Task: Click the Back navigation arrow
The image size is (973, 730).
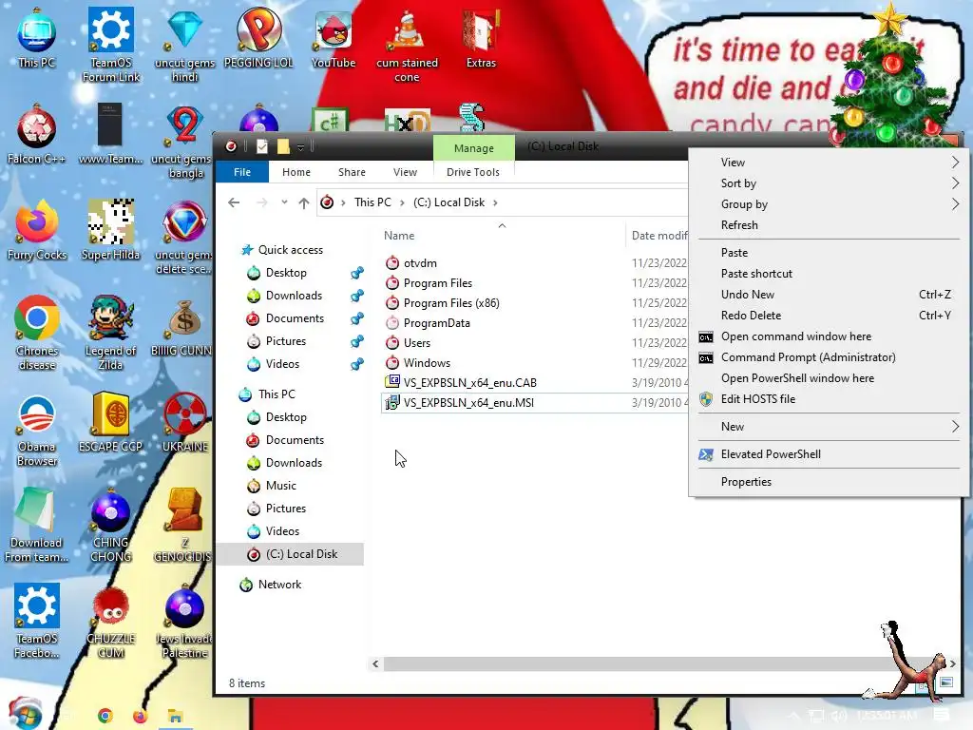Action: pyautogui.click(x=234, y=202)
